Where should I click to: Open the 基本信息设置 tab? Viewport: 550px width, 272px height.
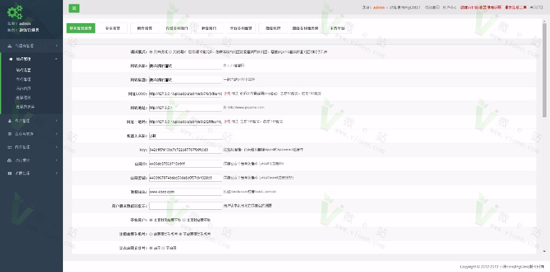pos(81,28)
